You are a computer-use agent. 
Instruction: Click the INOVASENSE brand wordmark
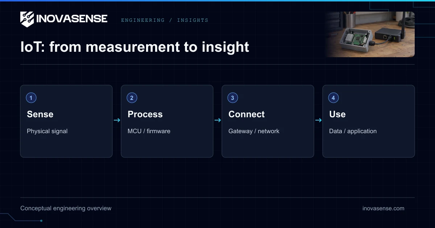click(x=72, y=18)
